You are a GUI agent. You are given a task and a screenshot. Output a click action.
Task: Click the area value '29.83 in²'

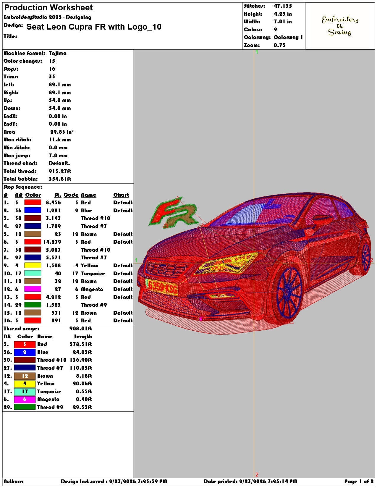[62, 132]
